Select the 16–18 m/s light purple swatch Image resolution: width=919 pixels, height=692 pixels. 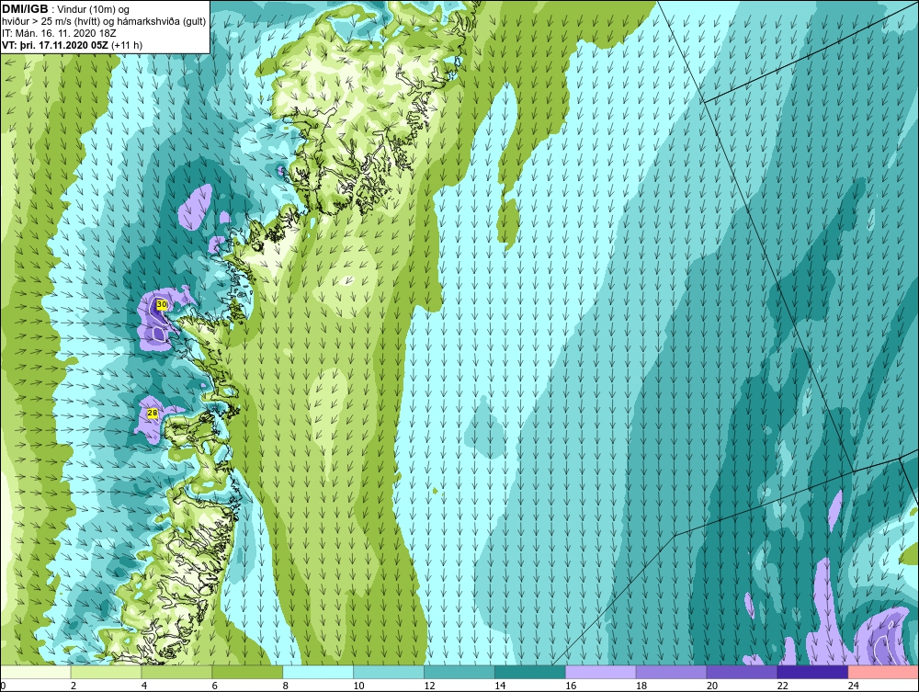click(x=601, y=672)
